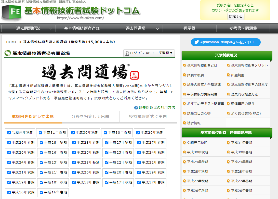Click the green swirl icon beside 基本情報技術者過去問道場 heading
This screenshot has width=278, height=199.
[x=8, y=53]
